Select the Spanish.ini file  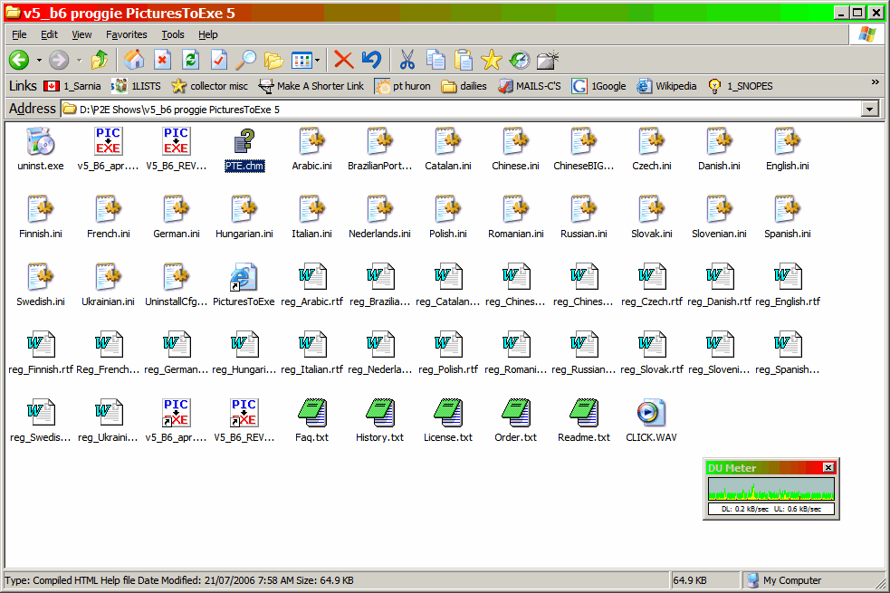[788, 217]
